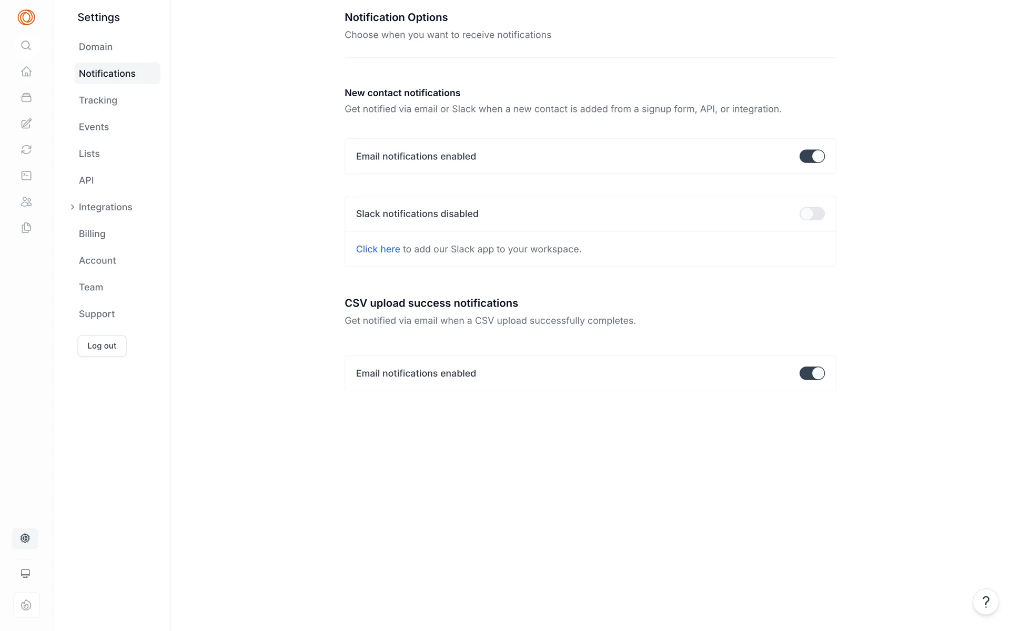Click the search icon in sidebar
This screenshot has width=1010, height=631.
pos(26,46)
